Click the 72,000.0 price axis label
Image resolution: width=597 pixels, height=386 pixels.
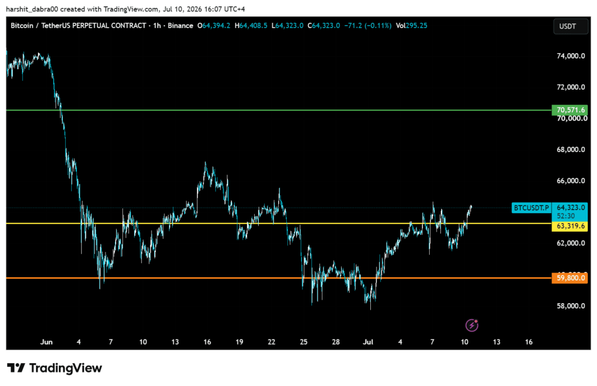click(571, 87)
